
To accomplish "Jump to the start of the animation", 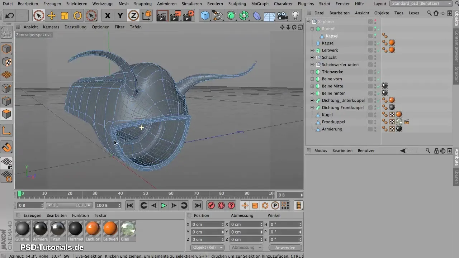I will tap(130, 205).
